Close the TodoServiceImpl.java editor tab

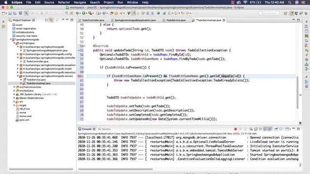coord(224,20)
